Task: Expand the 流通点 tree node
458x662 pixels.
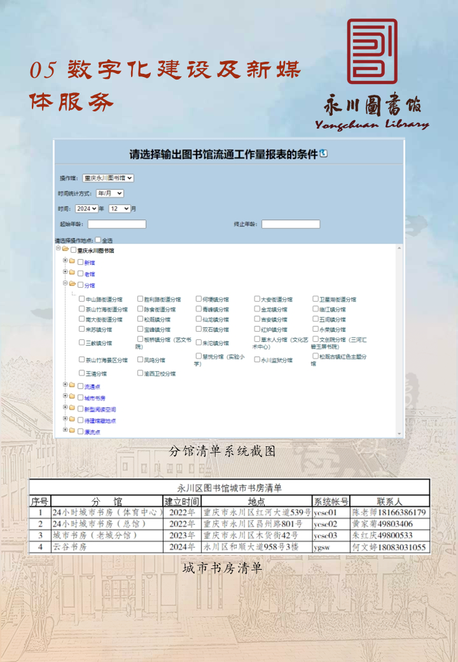Action: tap(65, 384)
